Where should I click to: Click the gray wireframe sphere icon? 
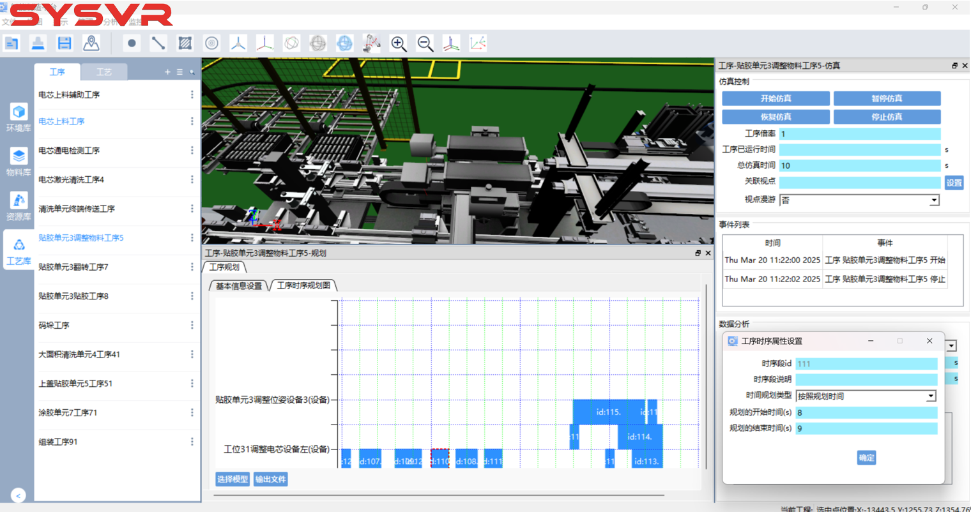point(317,43)
